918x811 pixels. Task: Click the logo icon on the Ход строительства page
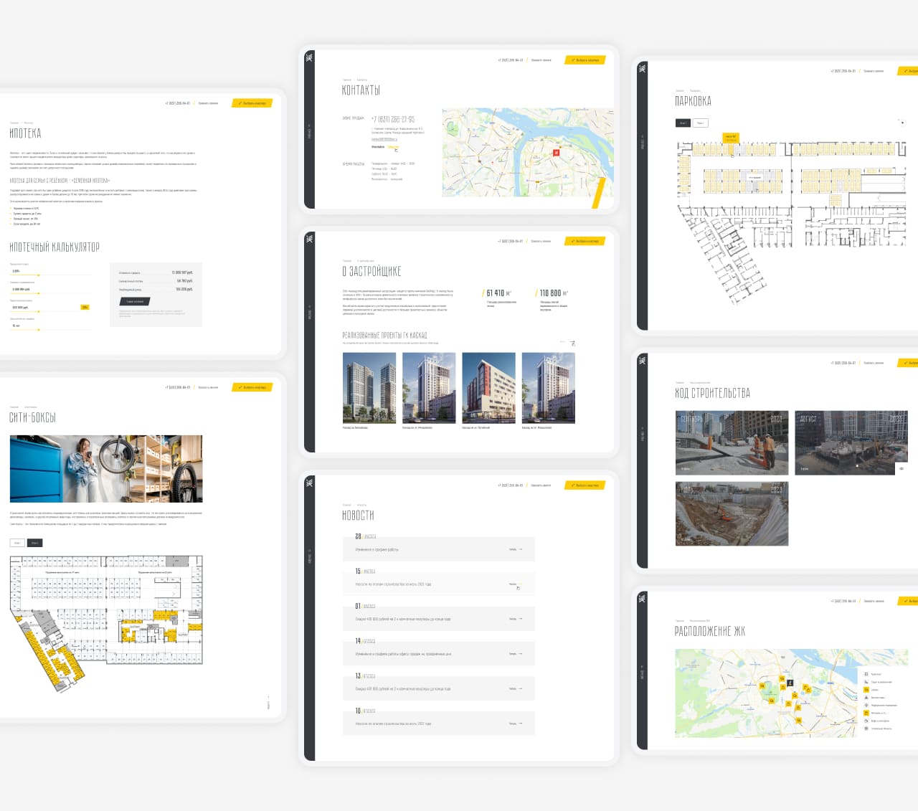642,361
